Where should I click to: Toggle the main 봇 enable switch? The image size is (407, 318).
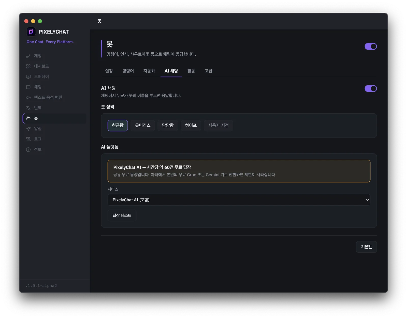(371, 47)
